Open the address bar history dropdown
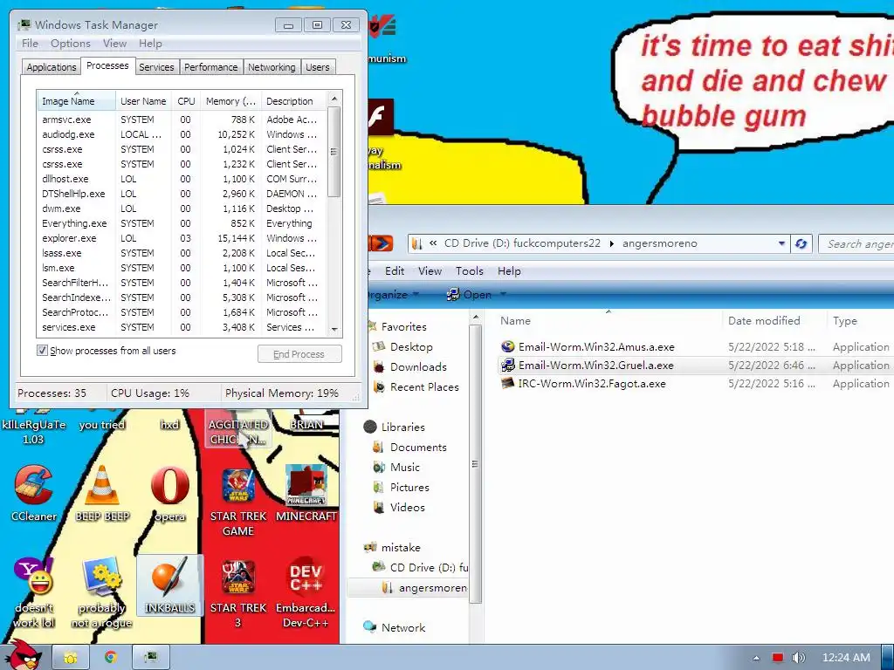Screen dimensions: 894x670 click(781, 244)
